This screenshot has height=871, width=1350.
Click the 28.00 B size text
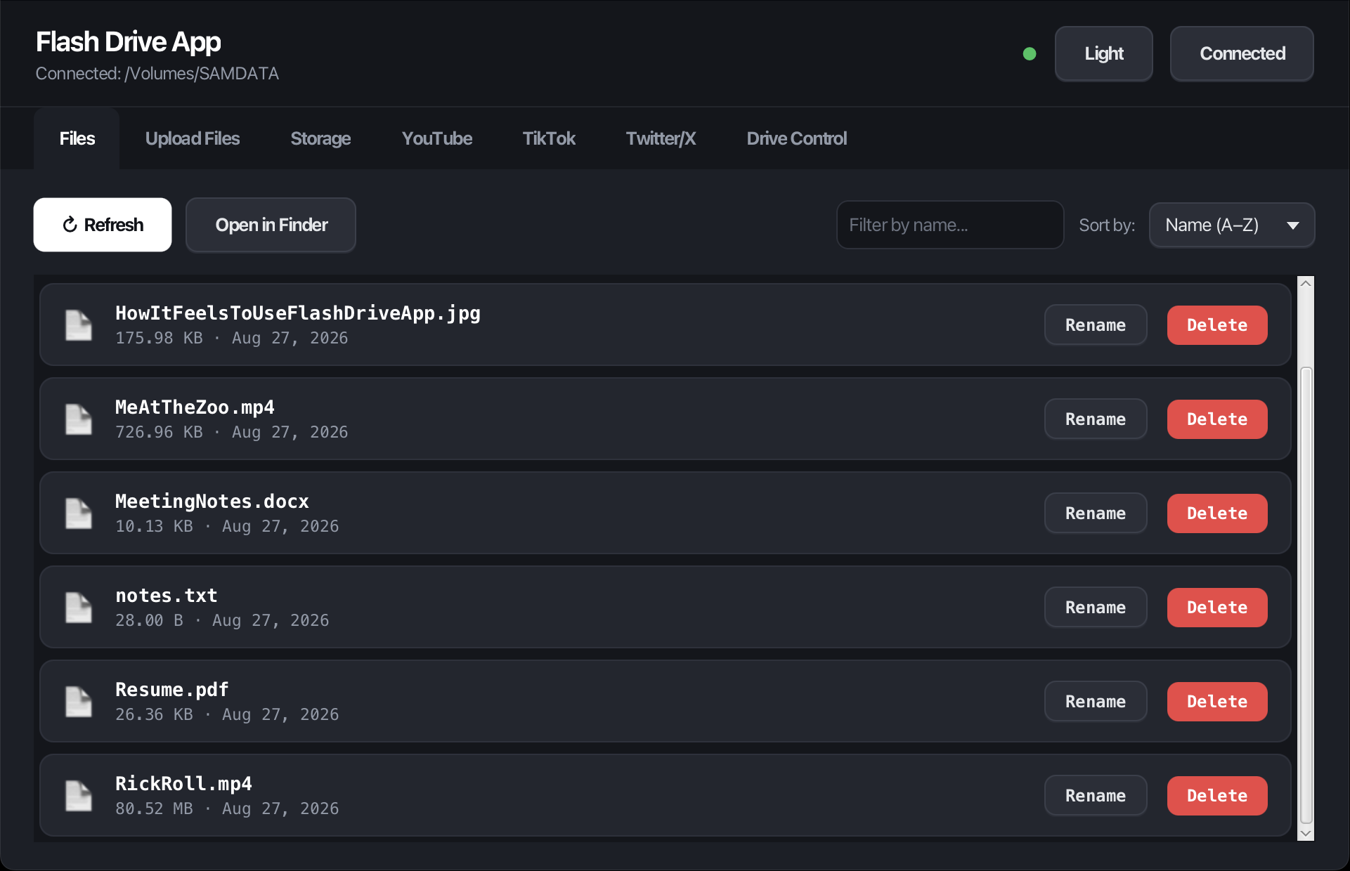(x=149, y=621)
